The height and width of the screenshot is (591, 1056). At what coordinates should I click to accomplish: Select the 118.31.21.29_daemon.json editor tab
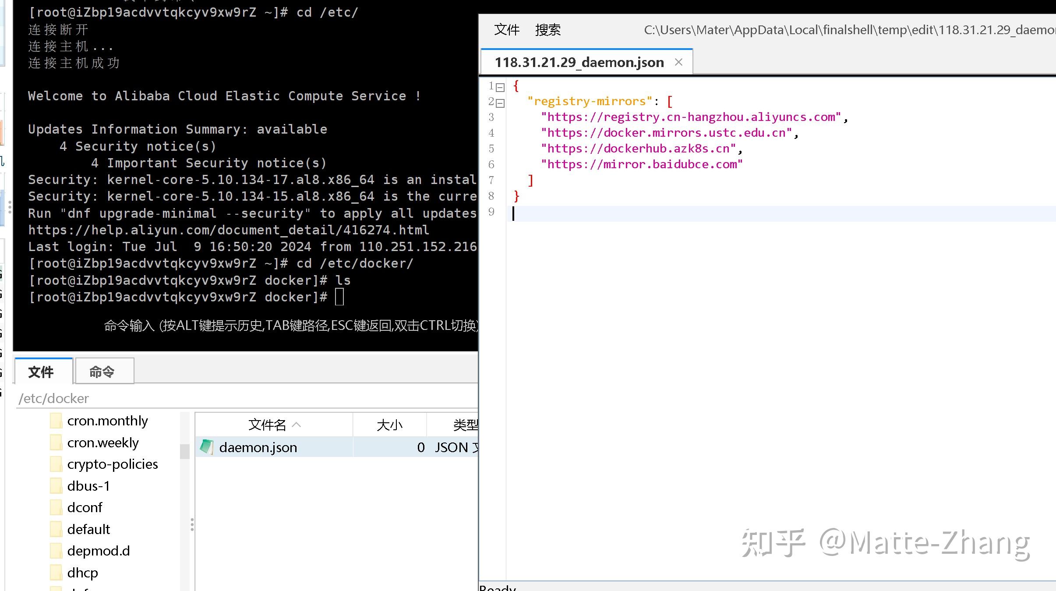point(579,62)
